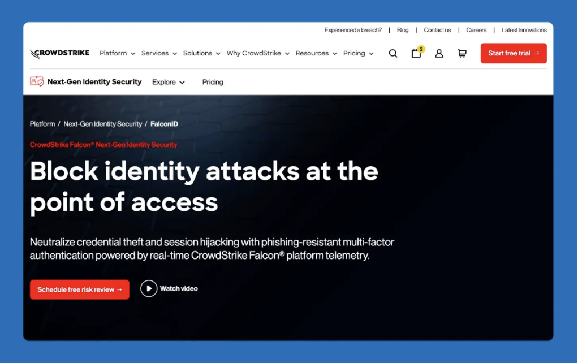Click Next-Gen Identity Security breadcrumb link
The image size is (578, 363).
pos(102,124)
